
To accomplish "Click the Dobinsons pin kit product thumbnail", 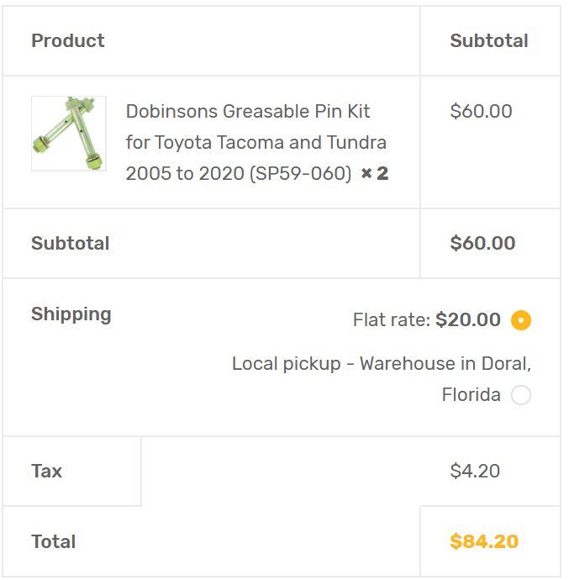I will pos(69,133).
